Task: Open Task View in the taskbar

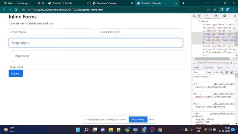Action: click(94, 130)
